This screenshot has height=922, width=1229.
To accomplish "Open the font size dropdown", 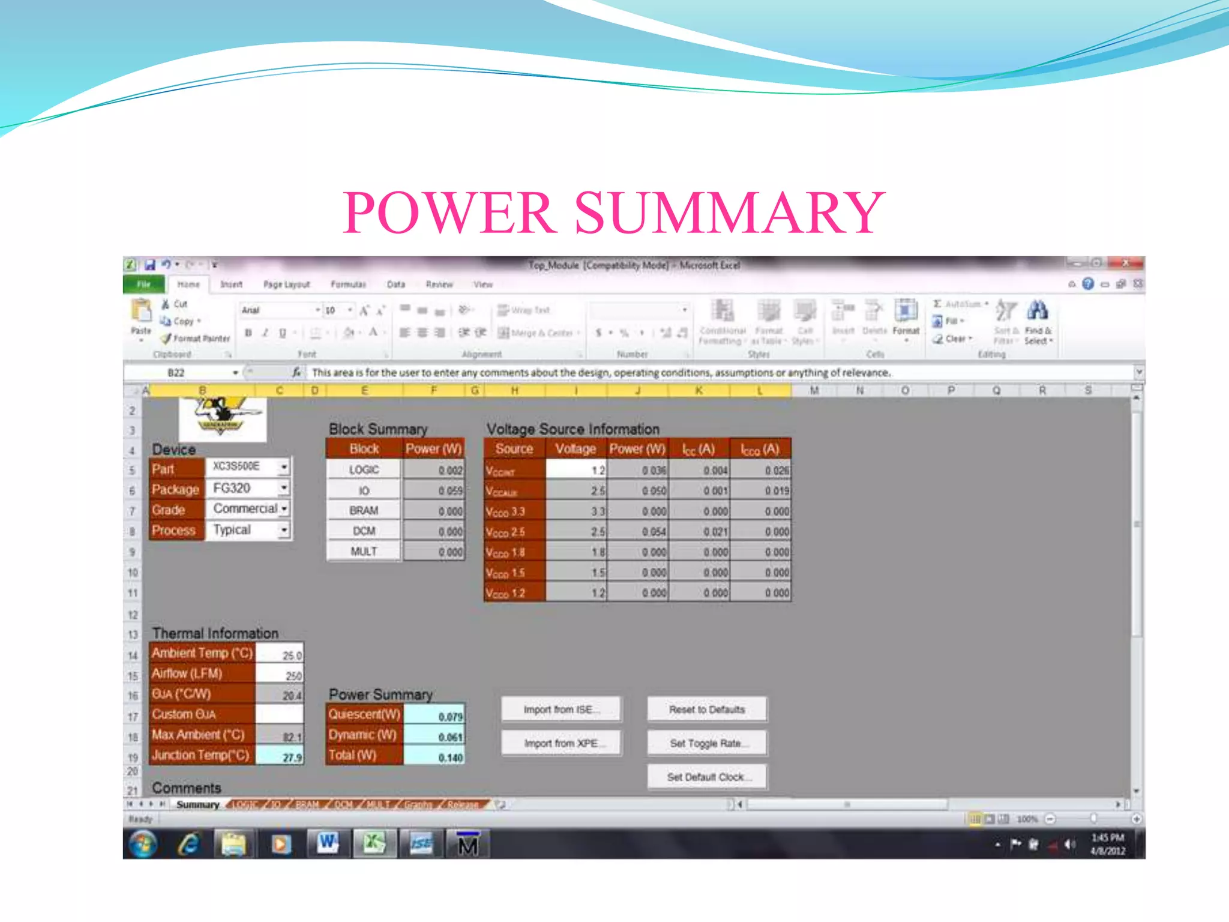I will tap(350, 310).
